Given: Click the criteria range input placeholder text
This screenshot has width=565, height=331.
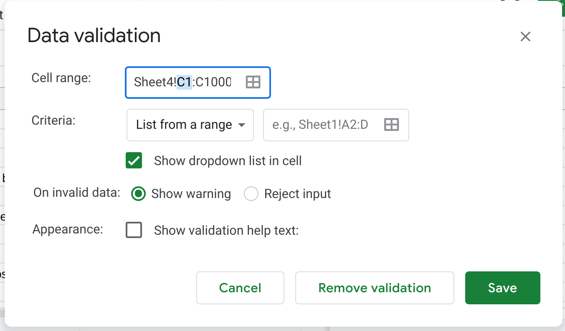Looking at the screenshot, I should (320, 125).
